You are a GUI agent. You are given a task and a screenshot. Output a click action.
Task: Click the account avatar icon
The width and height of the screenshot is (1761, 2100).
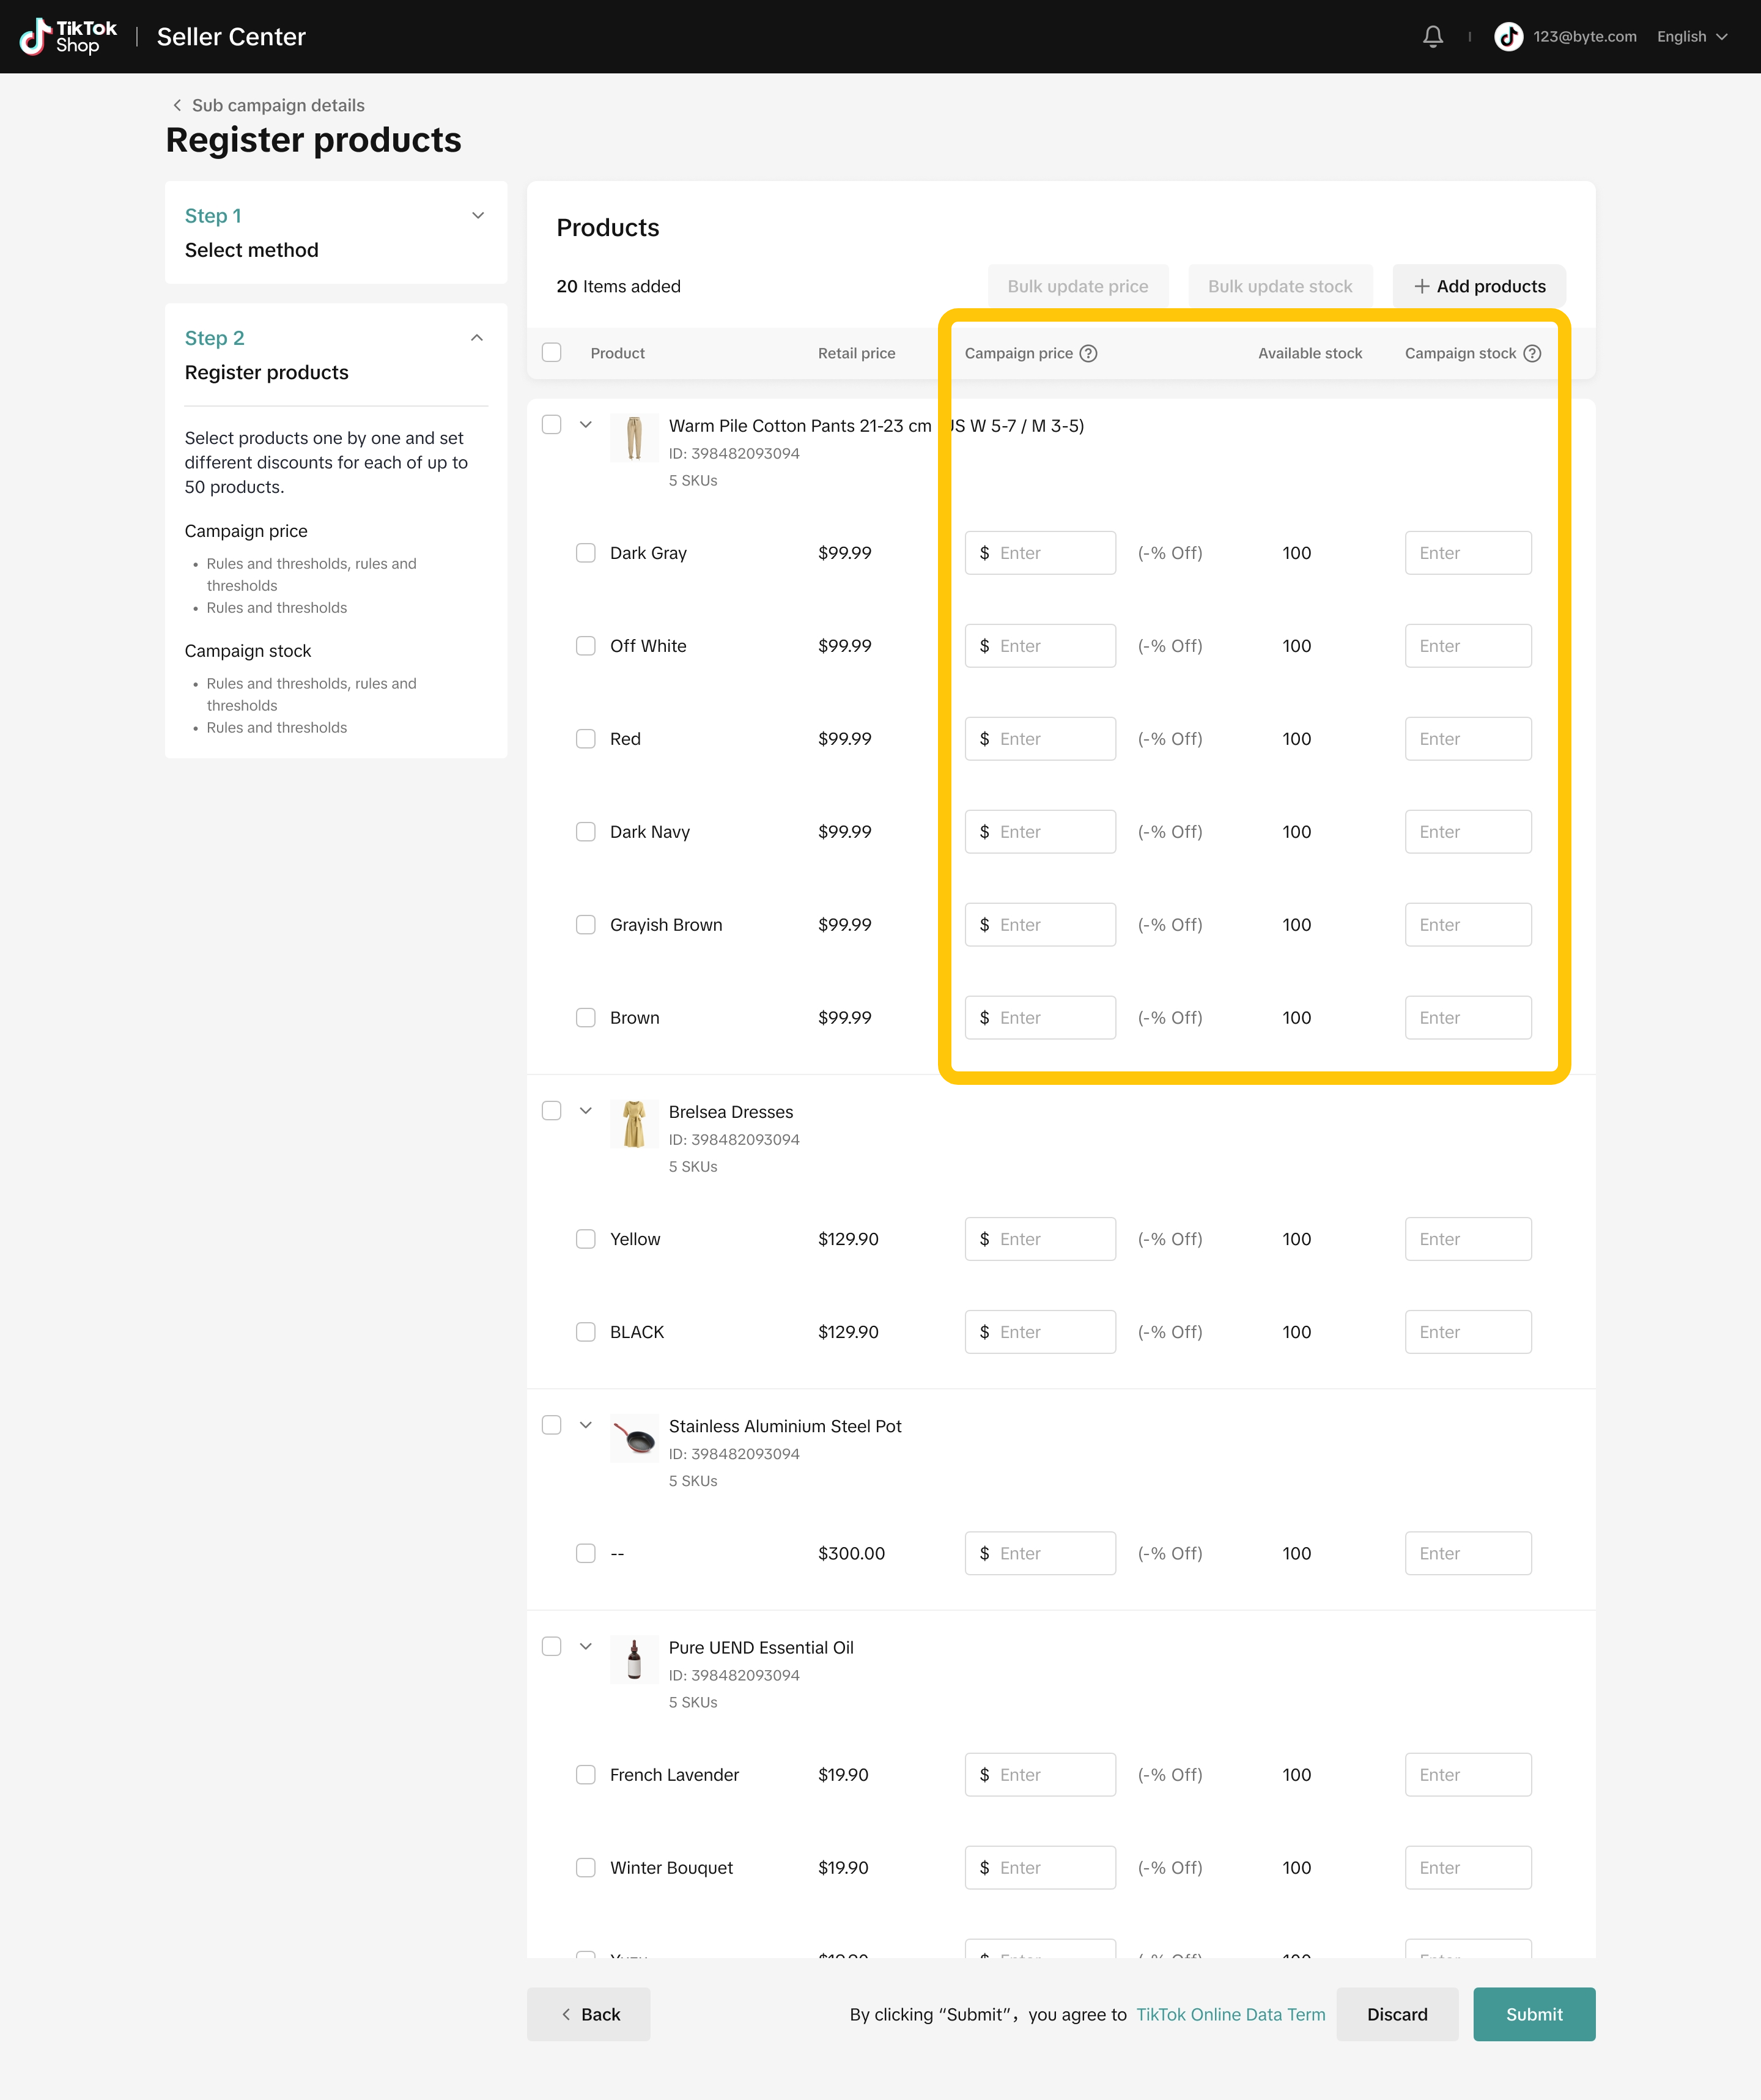click(x=1508, y=37)
